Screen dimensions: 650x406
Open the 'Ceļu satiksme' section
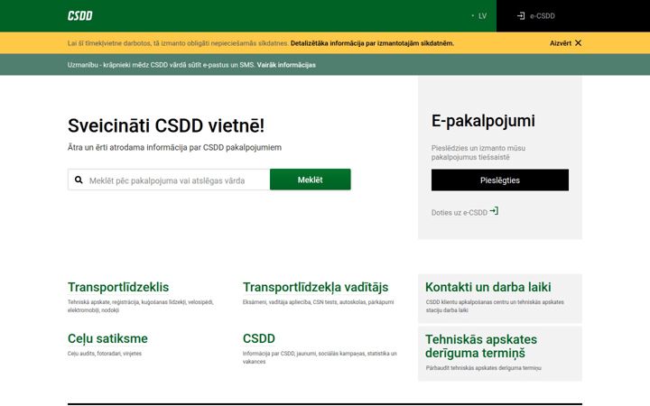pos(107,338)
